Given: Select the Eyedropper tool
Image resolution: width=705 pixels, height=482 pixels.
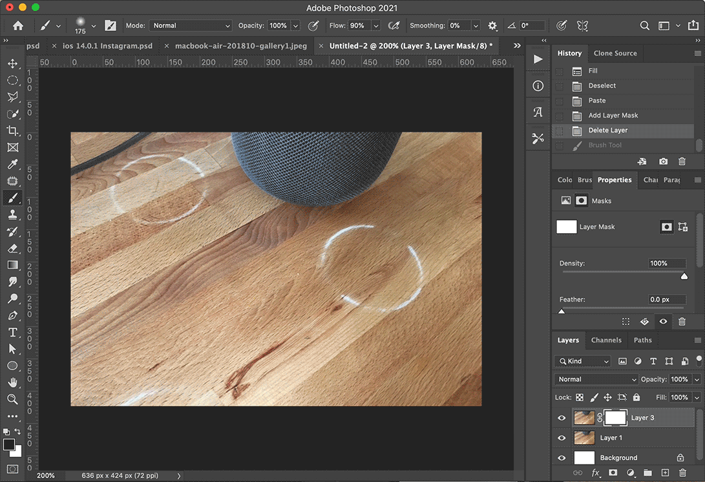Looking at the screenshot, I should 12,164.
